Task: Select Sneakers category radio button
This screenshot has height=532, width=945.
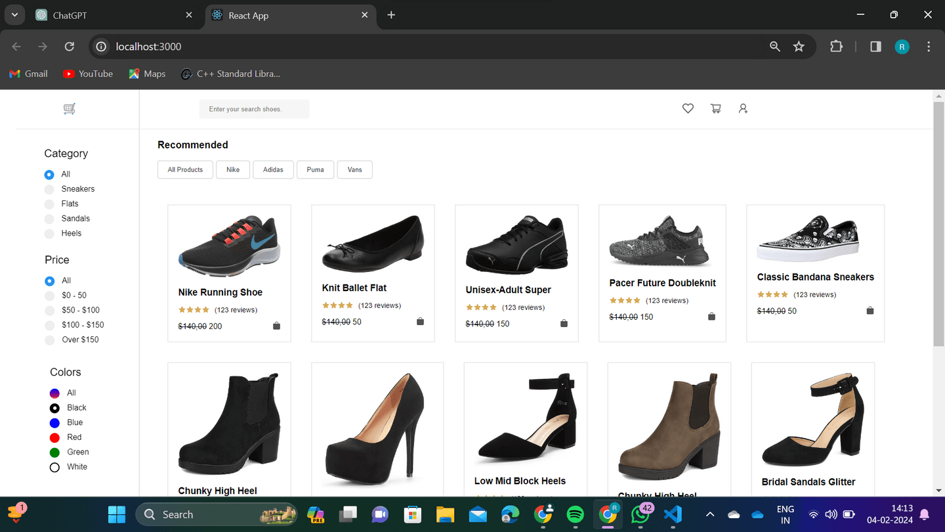Action: (49, 189)
